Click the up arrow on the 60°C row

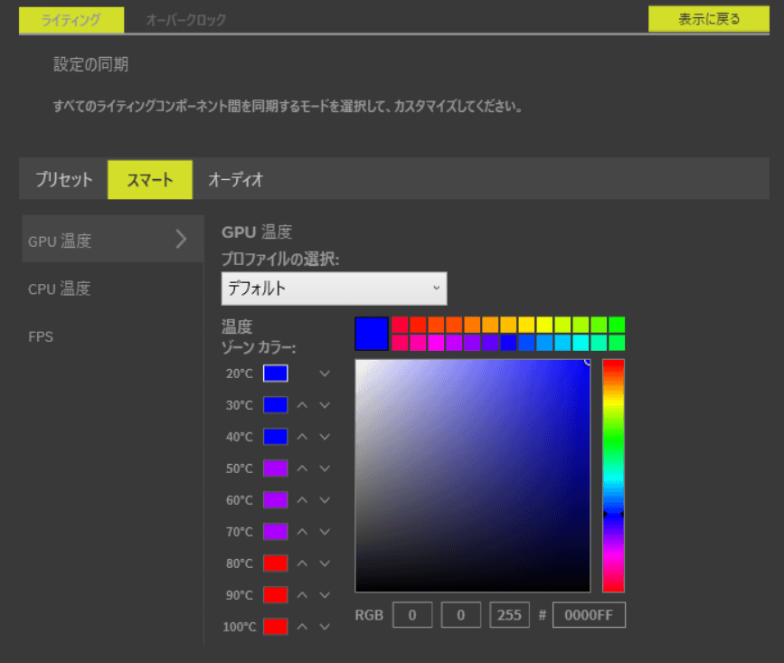click(302, 500)
